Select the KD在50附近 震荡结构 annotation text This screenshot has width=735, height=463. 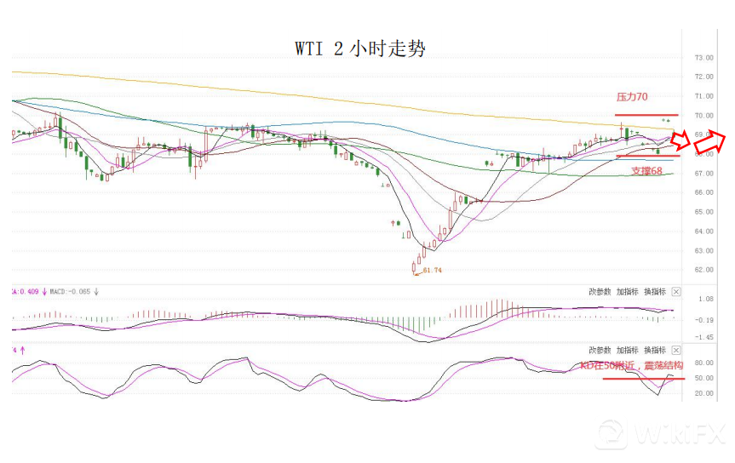631,365
